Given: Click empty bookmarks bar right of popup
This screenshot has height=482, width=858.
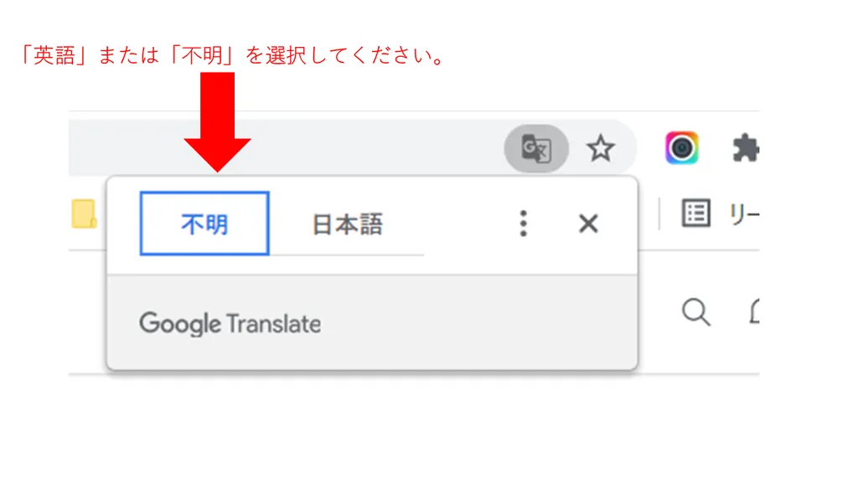Looking at the screenshot, I should coord(649,213).
